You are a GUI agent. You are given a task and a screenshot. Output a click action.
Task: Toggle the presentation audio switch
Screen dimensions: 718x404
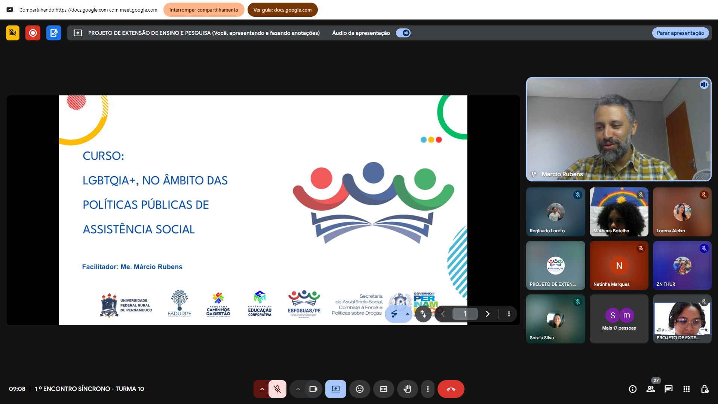coord(404,33)
